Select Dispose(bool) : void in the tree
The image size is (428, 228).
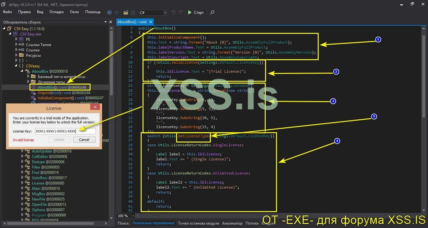(x=64, y=93)
